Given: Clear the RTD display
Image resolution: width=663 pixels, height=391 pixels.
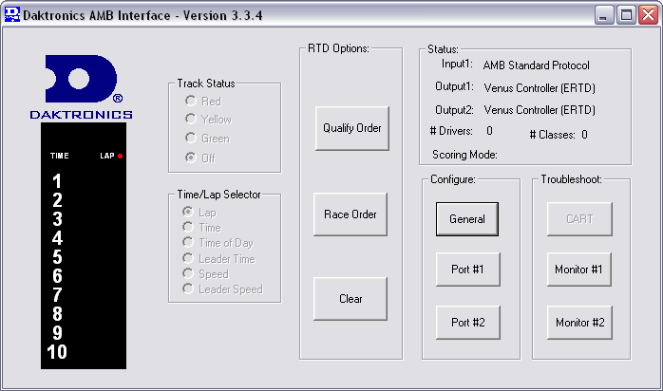Looking at the screenshot, I should click(350, 299).
